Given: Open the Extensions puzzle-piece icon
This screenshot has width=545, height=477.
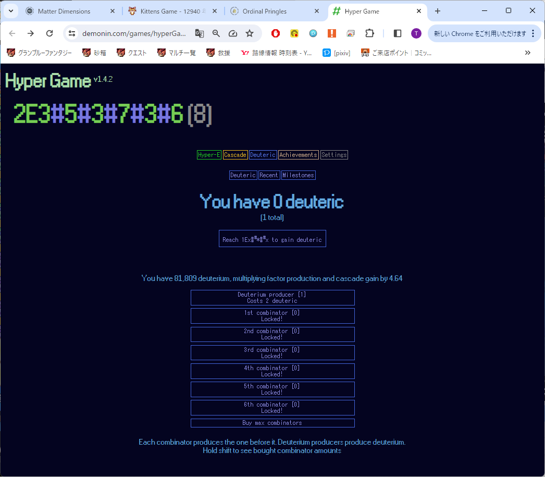Looking at the screenshot, I should 369,33.
